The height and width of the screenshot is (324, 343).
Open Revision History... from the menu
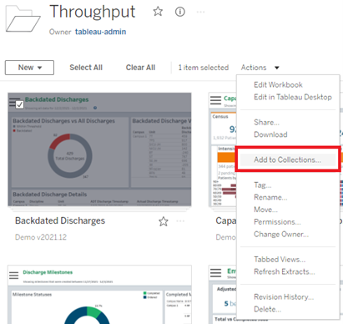pyautogui.click(x=284, y=296)
